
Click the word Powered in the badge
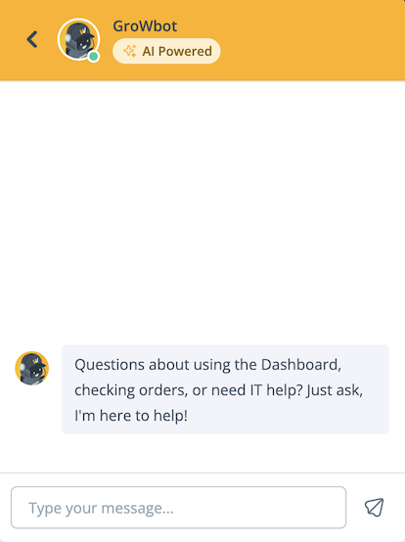point(185,51)
